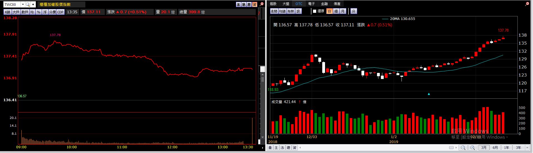
Task: Enable the 還原 checkbox
Action: [x=315, y=11]
